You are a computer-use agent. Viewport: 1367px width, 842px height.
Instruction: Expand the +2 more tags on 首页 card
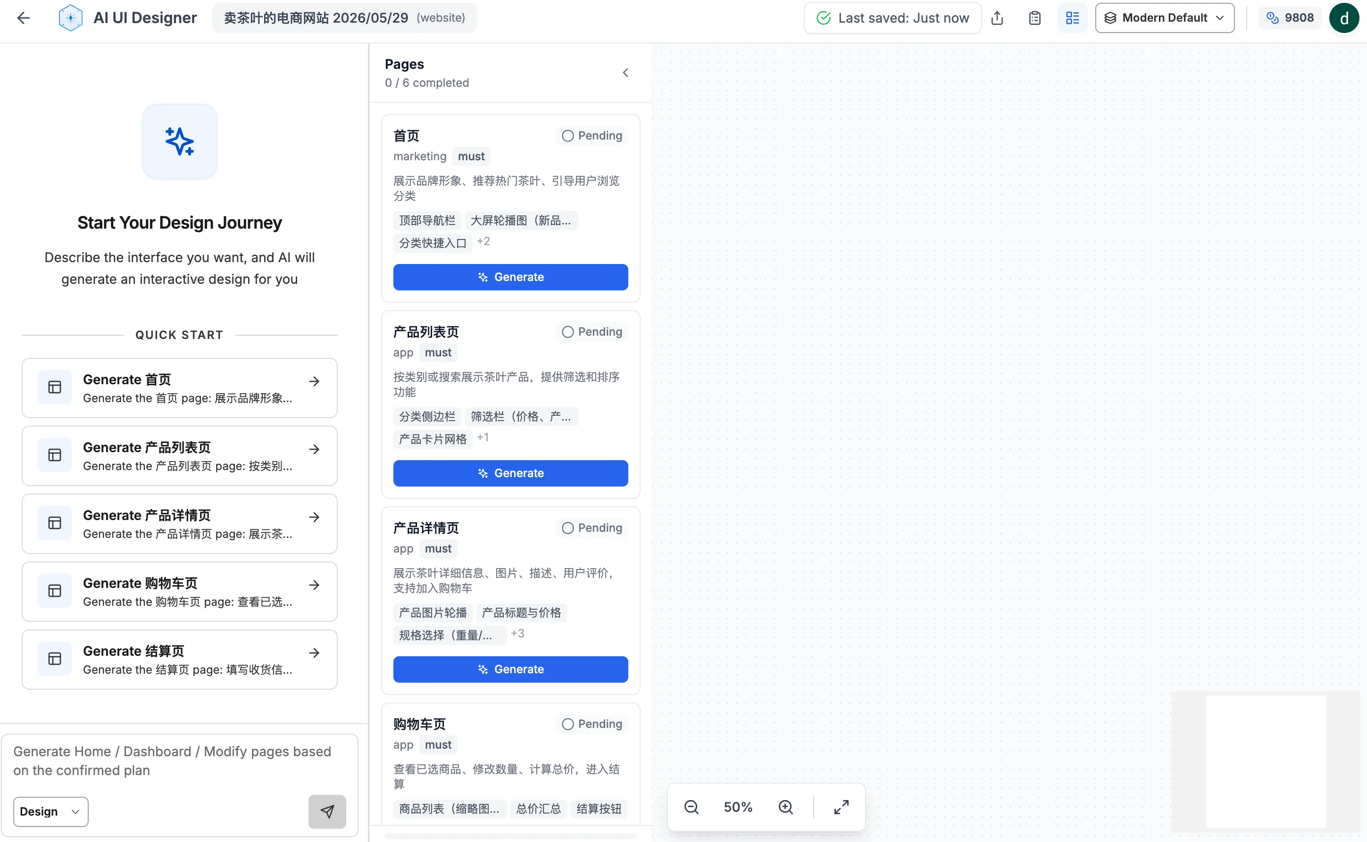tap(483, 241)
